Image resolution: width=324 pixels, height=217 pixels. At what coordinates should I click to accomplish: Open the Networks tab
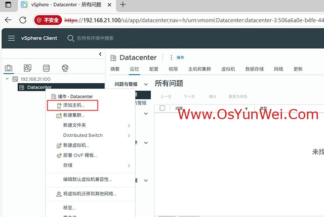[278, 69]
